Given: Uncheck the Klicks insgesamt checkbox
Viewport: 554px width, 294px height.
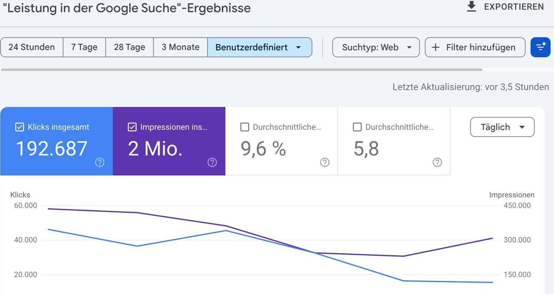Looking at the screenshot, I should coord(19,127).
